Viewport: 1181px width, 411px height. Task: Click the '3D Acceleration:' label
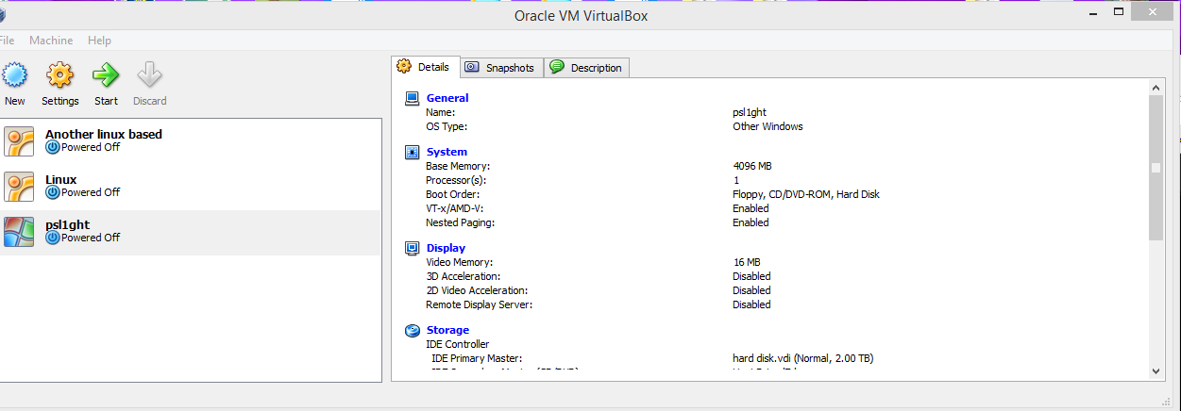pyautogui.click(x=465, y=276)
